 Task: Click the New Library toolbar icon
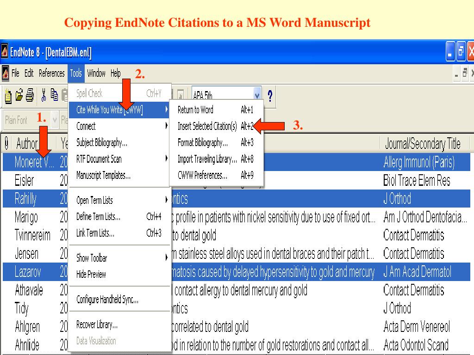tap(8, 96)
